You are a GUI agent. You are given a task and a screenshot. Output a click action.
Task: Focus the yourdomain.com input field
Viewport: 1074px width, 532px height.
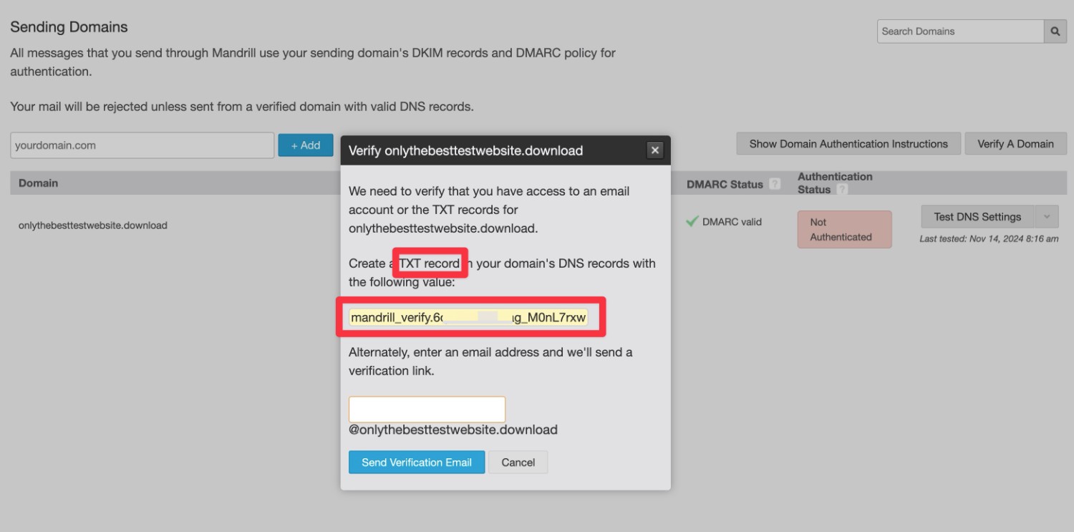point(142,145)
